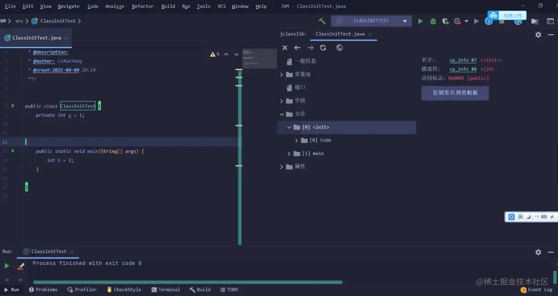Collapse the [0] <init> method node
Viewport: 558px width, 296px height.
coord(289,128)
